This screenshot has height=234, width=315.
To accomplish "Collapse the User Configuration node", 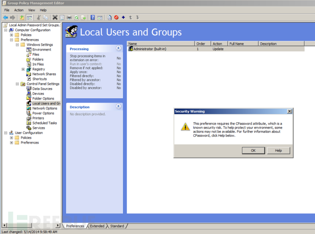I will (x=5, y=133).
